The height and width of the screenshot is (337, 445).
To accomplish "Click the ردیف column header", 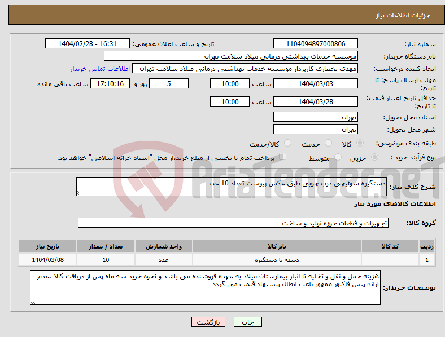I will 427,246.
